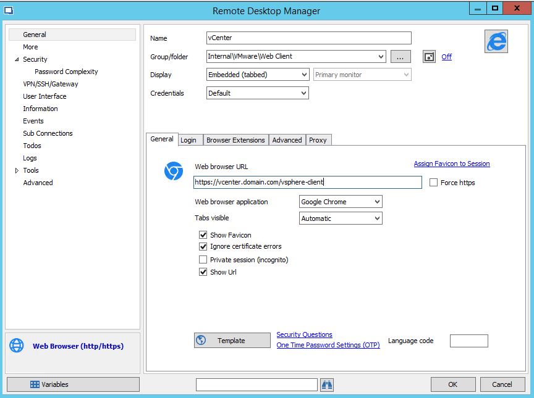The height and width of the screenshot is (398, 534).
Task: Select the General tab
Action: point(162,139)
